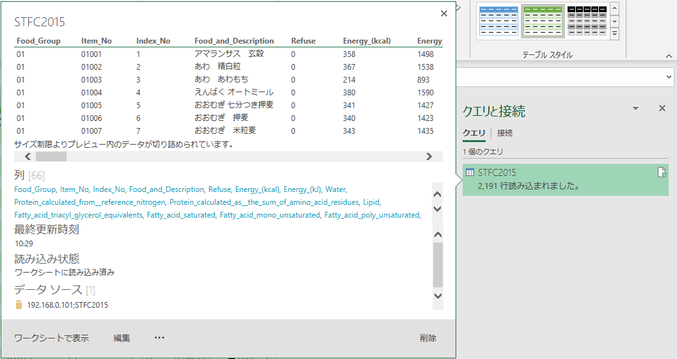Viewport: 677px width, 359px height.
Task: Refresh the STFC2015 query icon
Action: point(662,173)
